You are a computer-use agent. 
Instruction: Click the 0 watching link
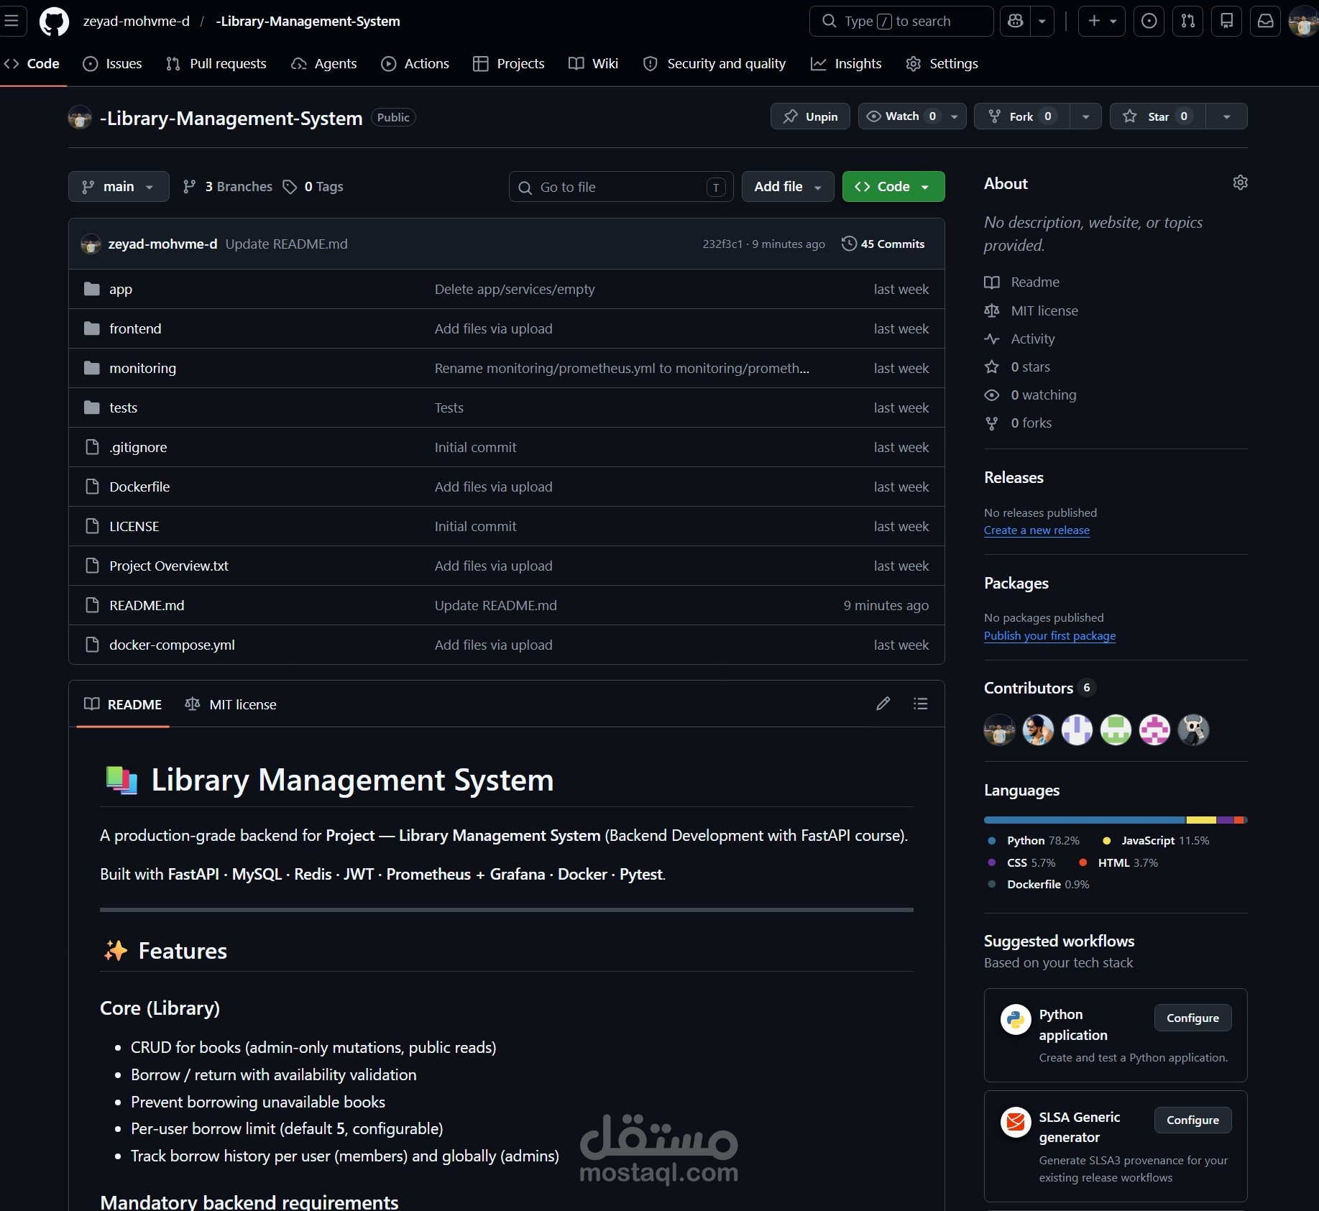coord(1030,395)
